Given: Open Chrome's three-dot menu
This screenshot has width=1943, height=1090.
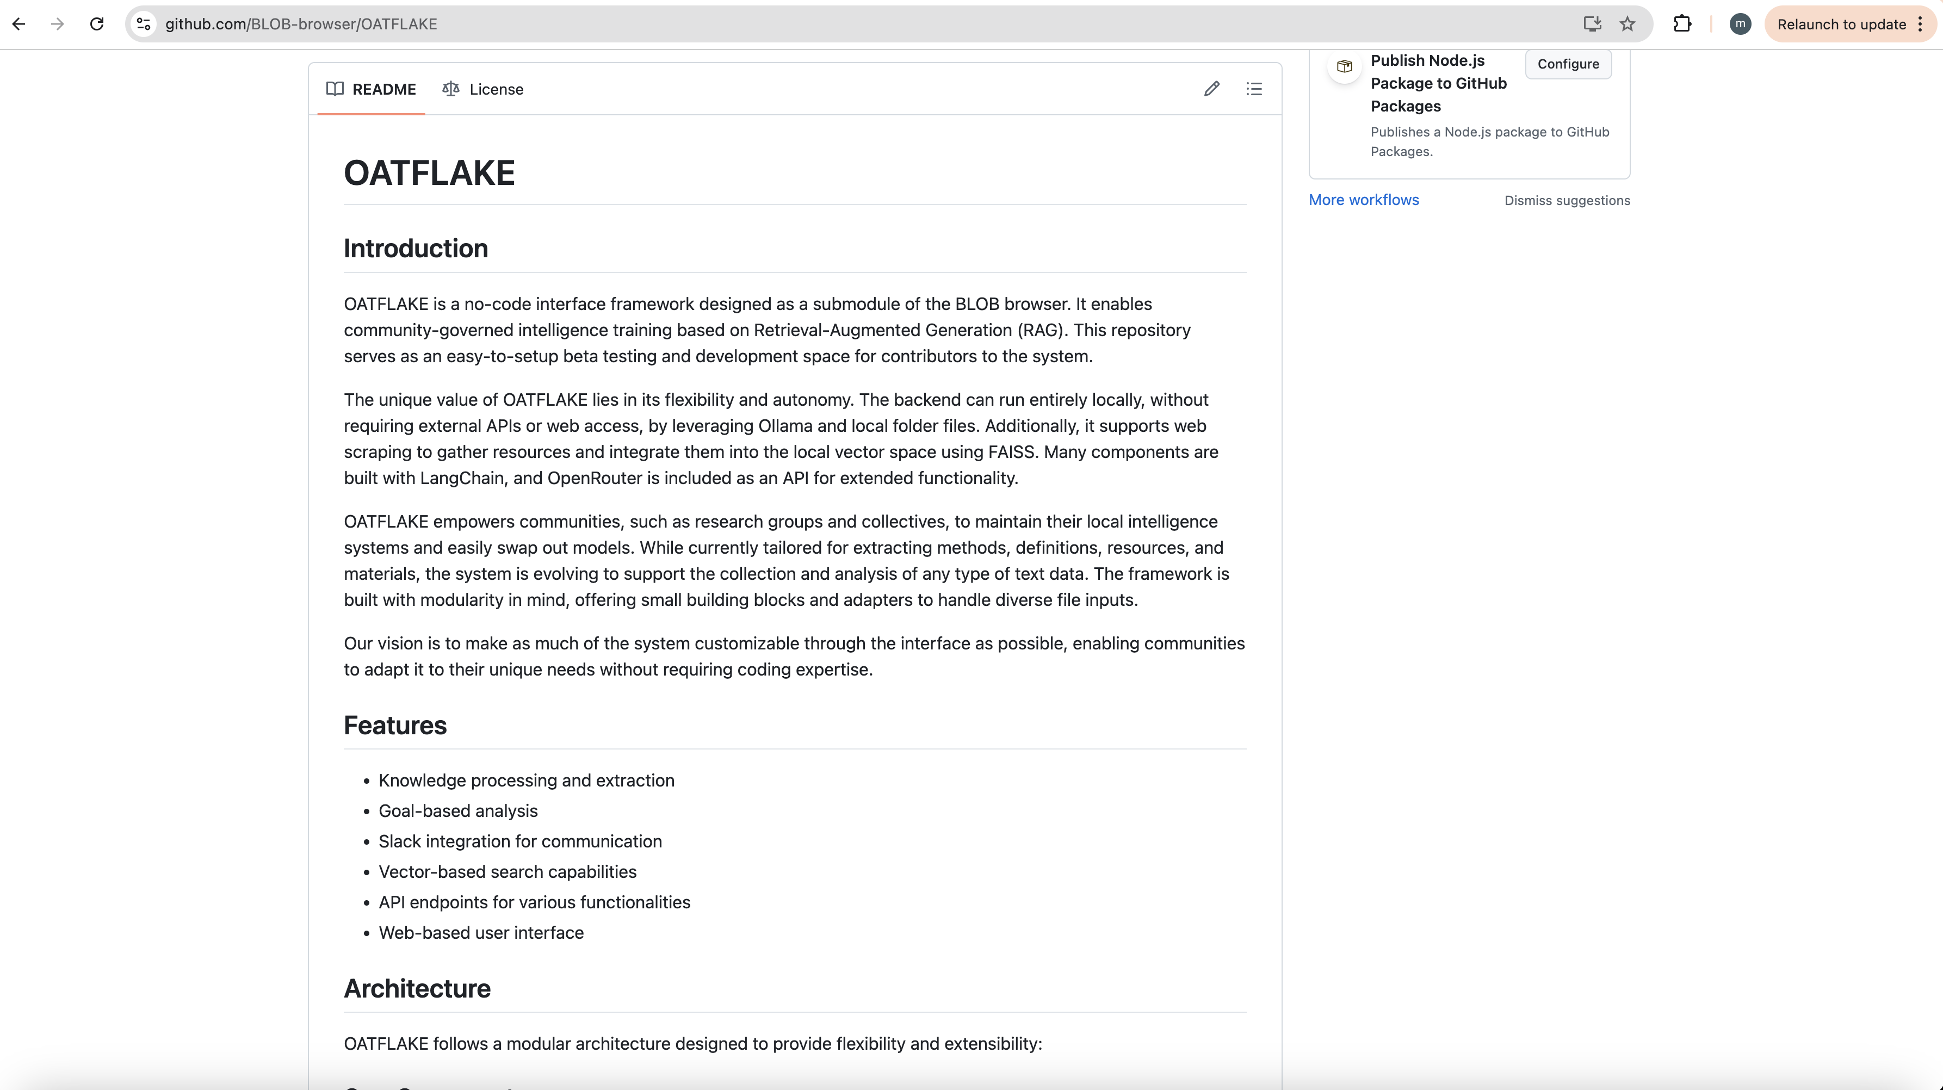Looking at the screenshot, I should pyautogui.click(x=1920, y=24).
